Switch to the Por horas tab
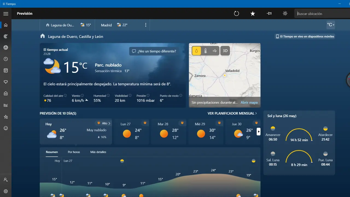This screenshot has width=350, height=197. tap(74, 152)
